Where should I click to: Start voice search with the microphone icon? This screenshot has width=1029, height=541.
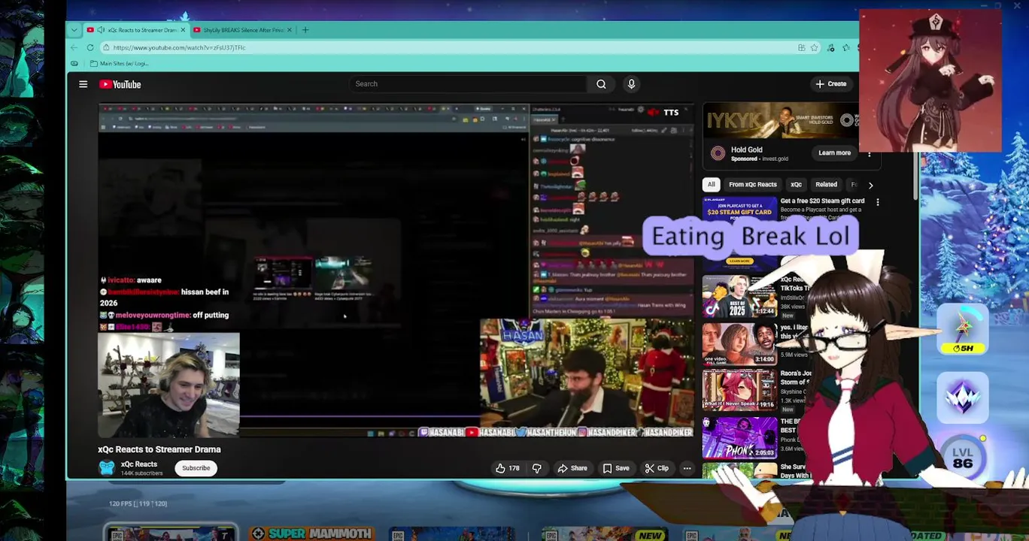[631, 84]
